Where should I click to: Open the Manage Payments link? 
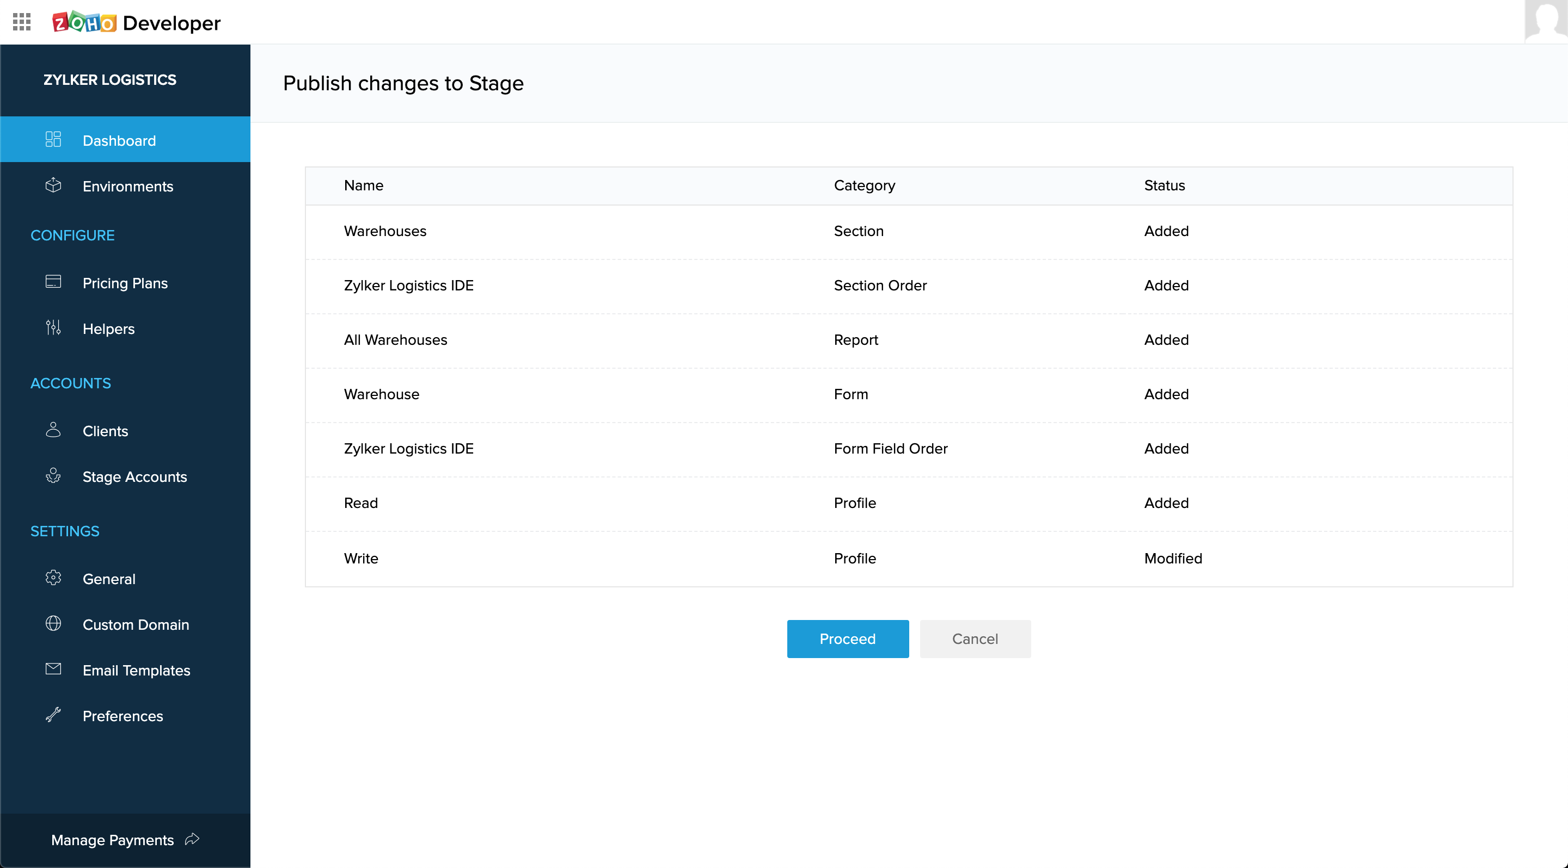click(113, 840)
